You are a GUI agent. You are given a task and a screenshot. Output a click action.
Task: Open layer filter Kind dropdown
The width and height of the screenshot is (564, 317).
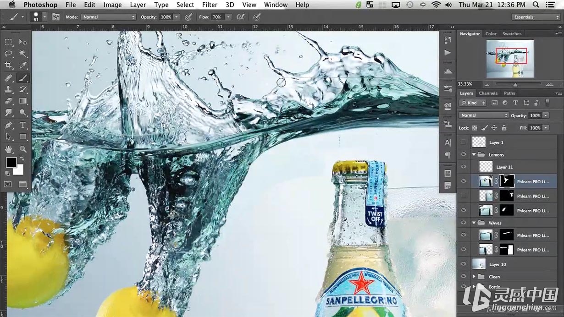coord(474,103)
